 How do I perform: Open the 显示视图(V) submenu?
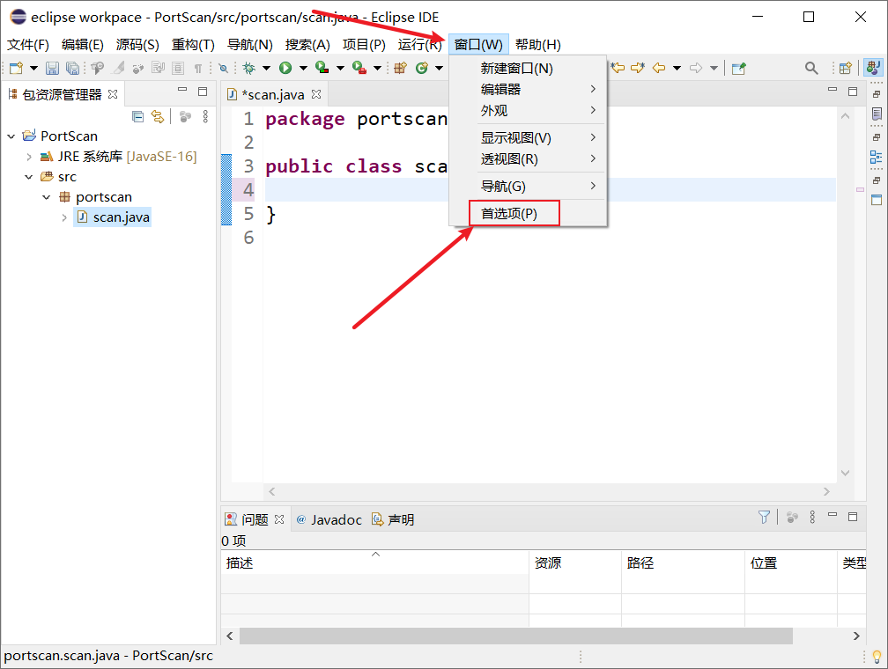pos(528,137)
